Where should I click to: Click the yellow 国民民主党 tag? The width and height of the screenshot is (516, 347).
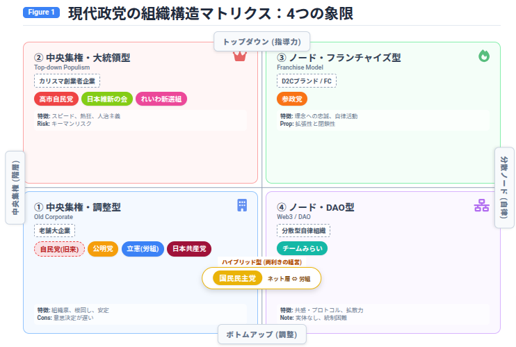[x=237, y=278]
